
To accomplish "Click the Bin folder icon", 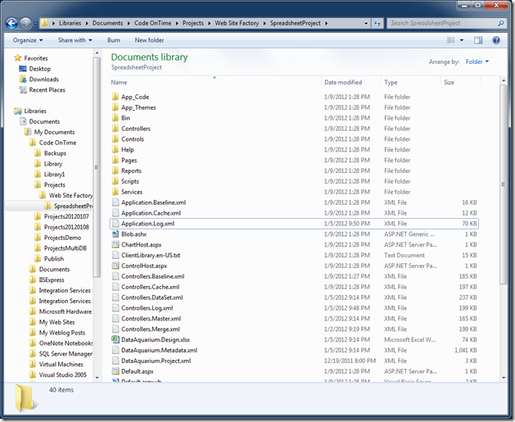I will [x=115, y=118].
